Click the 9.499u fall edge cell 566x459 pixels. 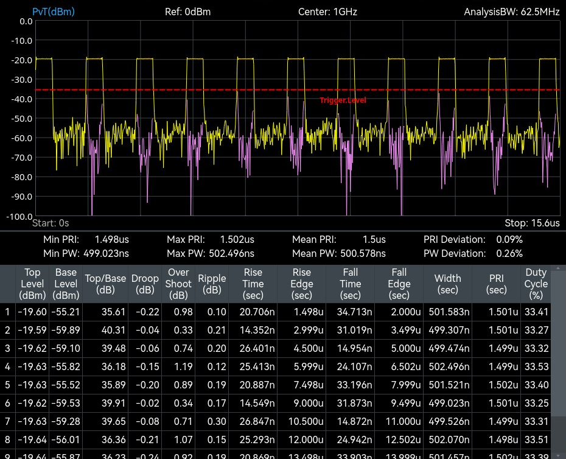[399, 403]
